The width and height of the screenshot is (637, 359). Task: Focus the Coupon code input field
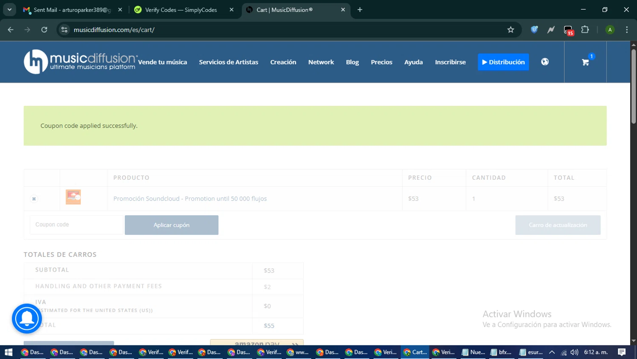pos(76,225)
